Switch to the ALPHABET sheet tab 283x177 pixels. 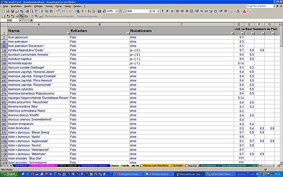[178, 166]
